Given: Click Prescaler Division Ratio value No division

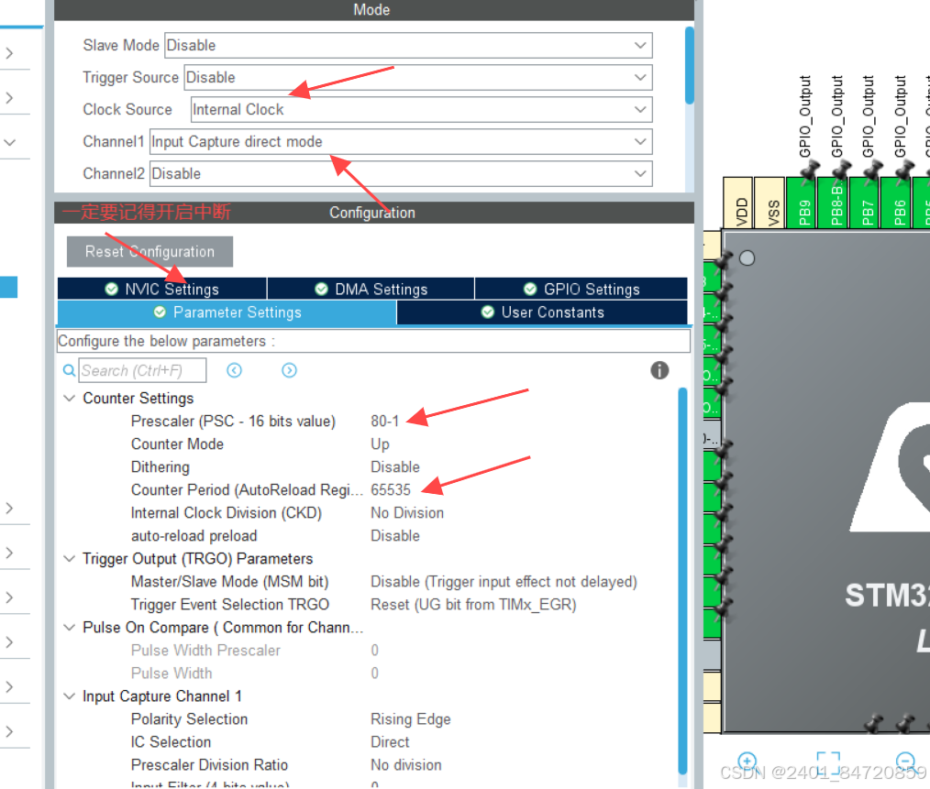Looking at the screenshot, I should (405, 765).
